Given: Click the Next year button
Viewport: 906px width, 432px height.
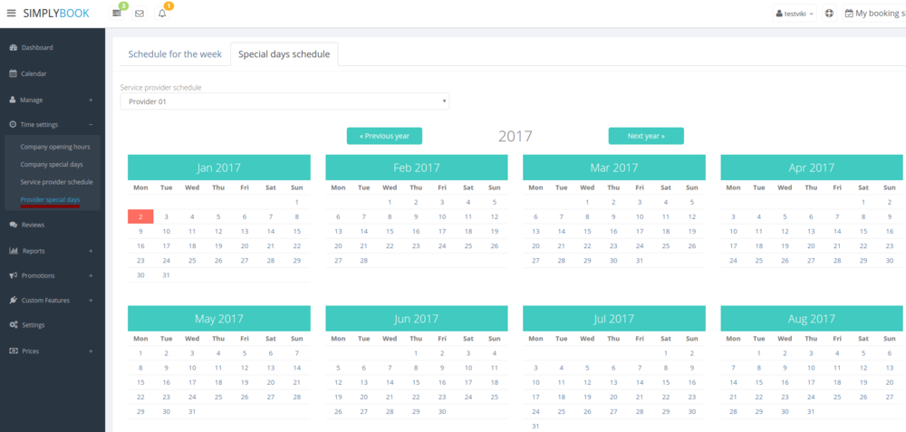Looking at the screenshot, I should click(x=646, y=136).
